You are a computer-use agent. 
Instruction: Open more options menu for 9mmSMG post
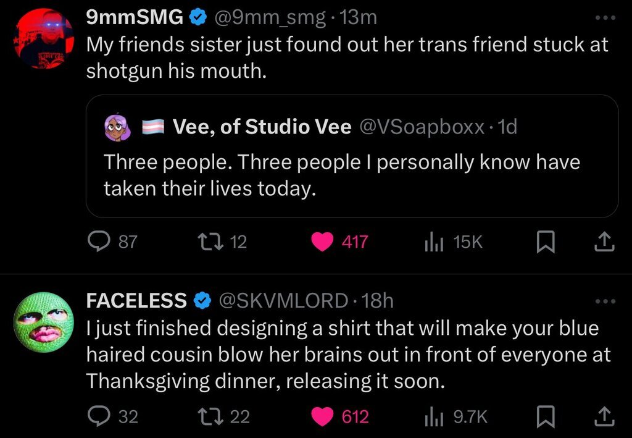coord(606,17)
